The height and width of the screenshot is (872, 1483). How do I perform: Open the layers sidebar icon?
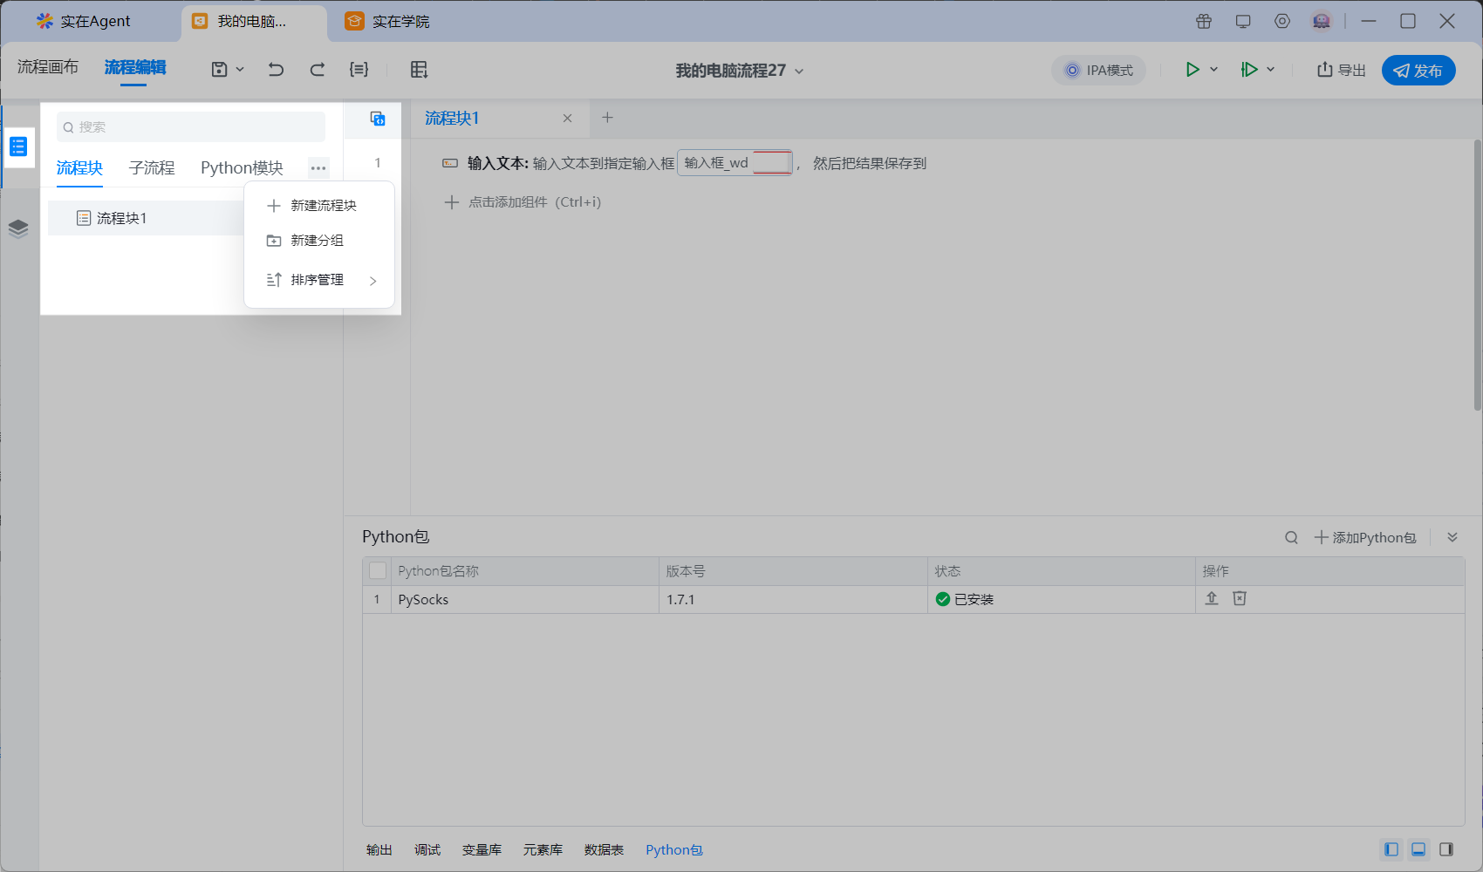click(x=18, y=228)
